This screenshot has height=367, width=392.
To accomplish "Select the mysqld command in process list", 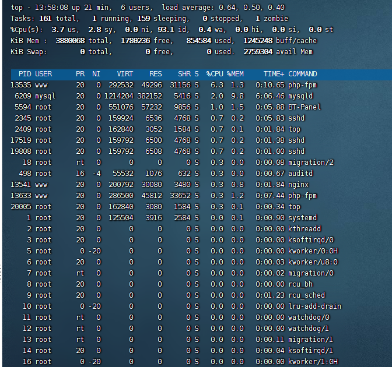I will coord(300,96).
